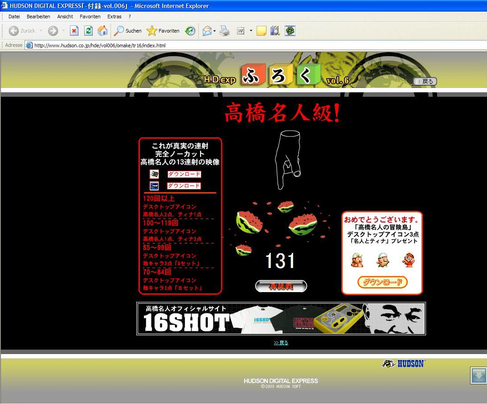Stop page loading with the red X
487x404 pixels.
[x=74, y=31]
